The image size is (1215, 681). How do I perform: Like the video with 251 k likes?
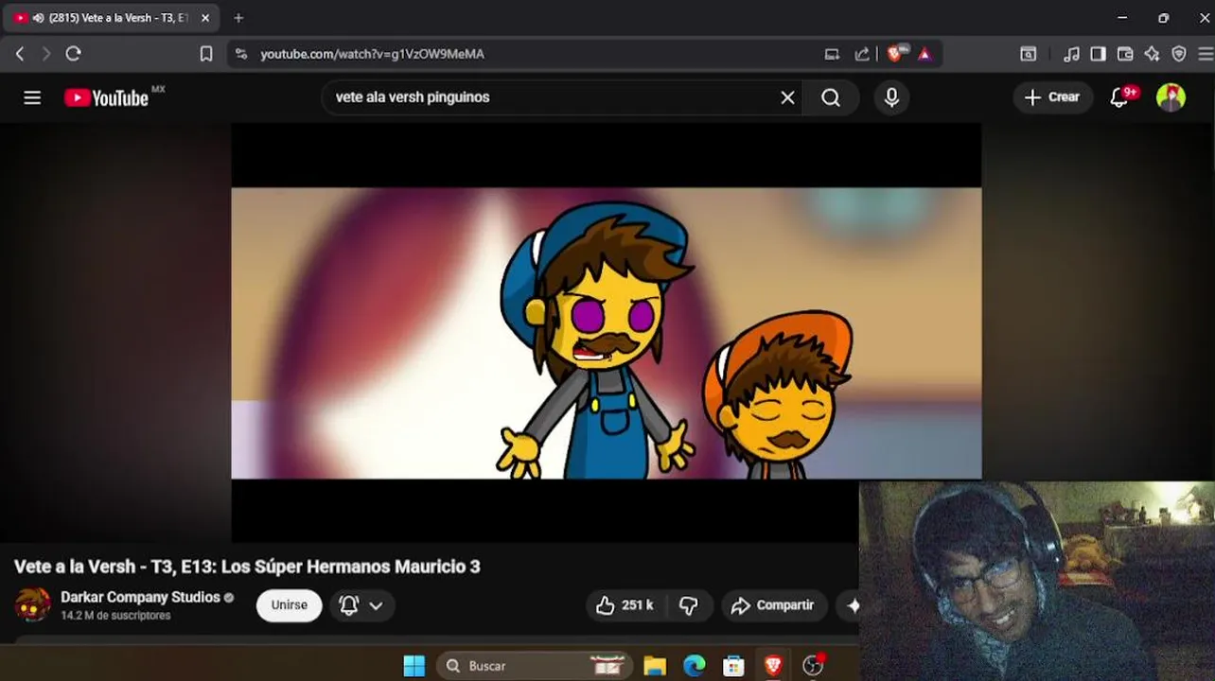[625, 605]
